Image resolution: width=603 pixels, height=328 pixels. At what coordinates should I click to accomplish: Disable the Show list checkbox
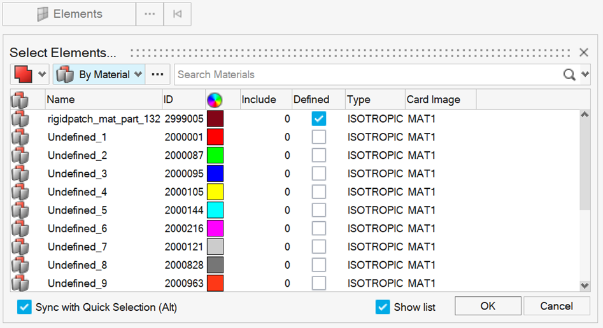[x=382, y=308]
